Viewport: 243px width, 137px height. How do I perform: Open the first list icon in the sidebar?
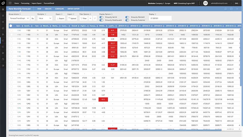tap(3, 16)
